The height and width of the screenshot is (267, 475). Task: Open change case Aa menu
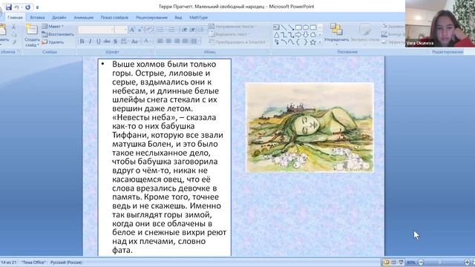(135, 42)
